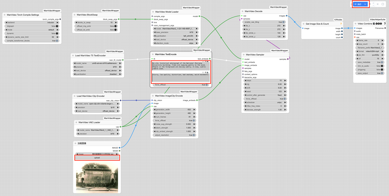The width and height of the screenshot is (389, 196).
Task: Click the crf 19 value field in Video Combine
Action: (x=370, y=59)
